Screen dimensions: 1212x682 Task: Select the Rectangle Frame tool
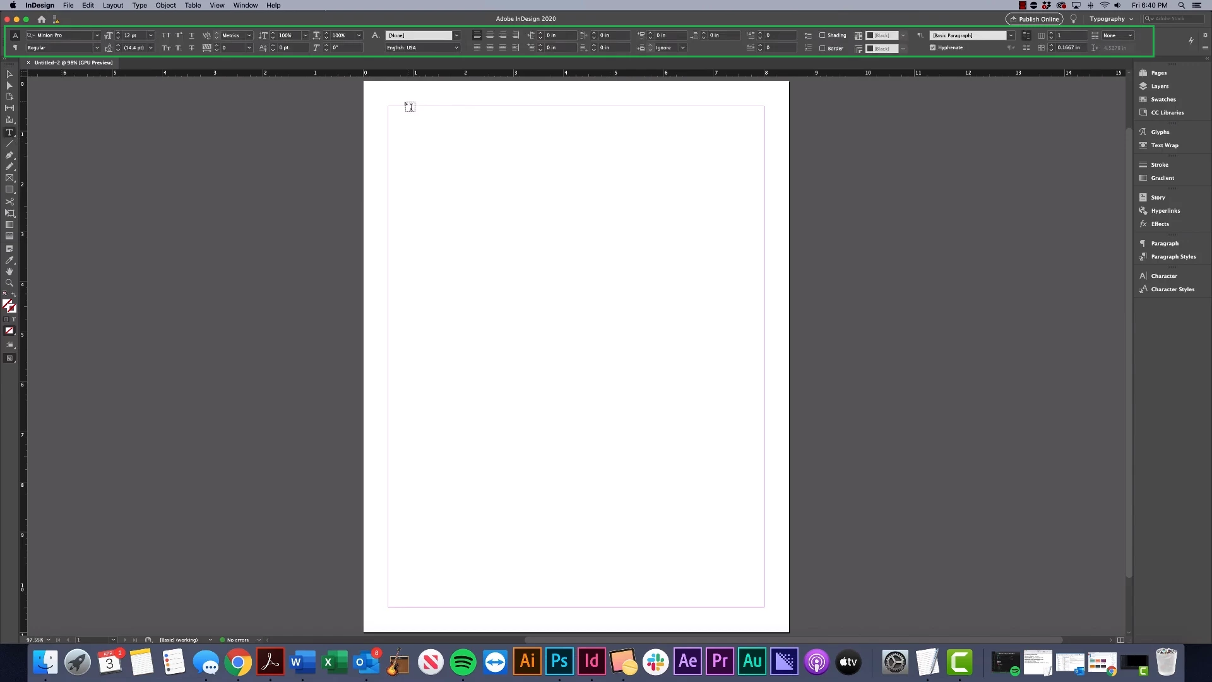(x=9, y=178)
